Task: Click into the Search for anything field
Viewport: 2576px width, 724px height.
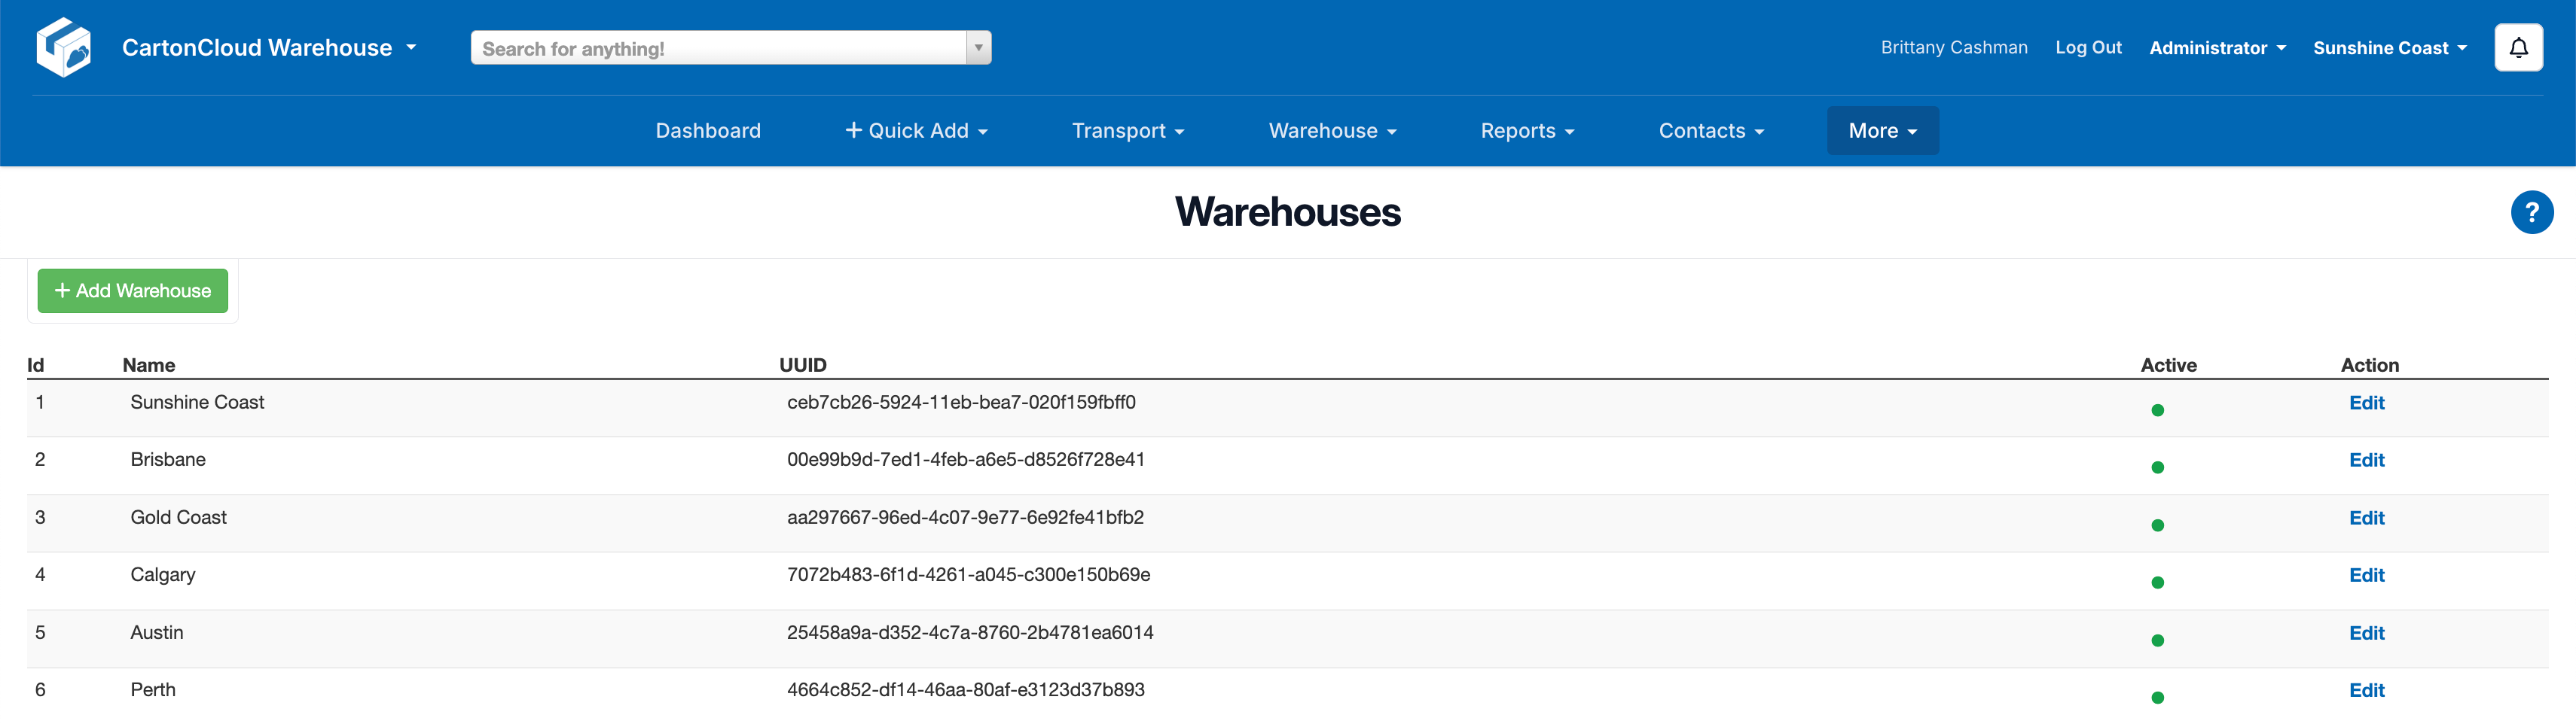Action: coord(718,48)
